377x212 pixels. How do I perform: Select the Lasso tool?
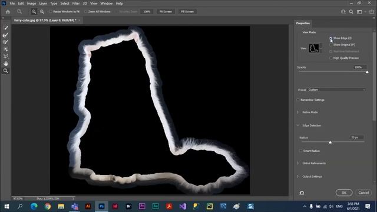(x=5, y=57)
